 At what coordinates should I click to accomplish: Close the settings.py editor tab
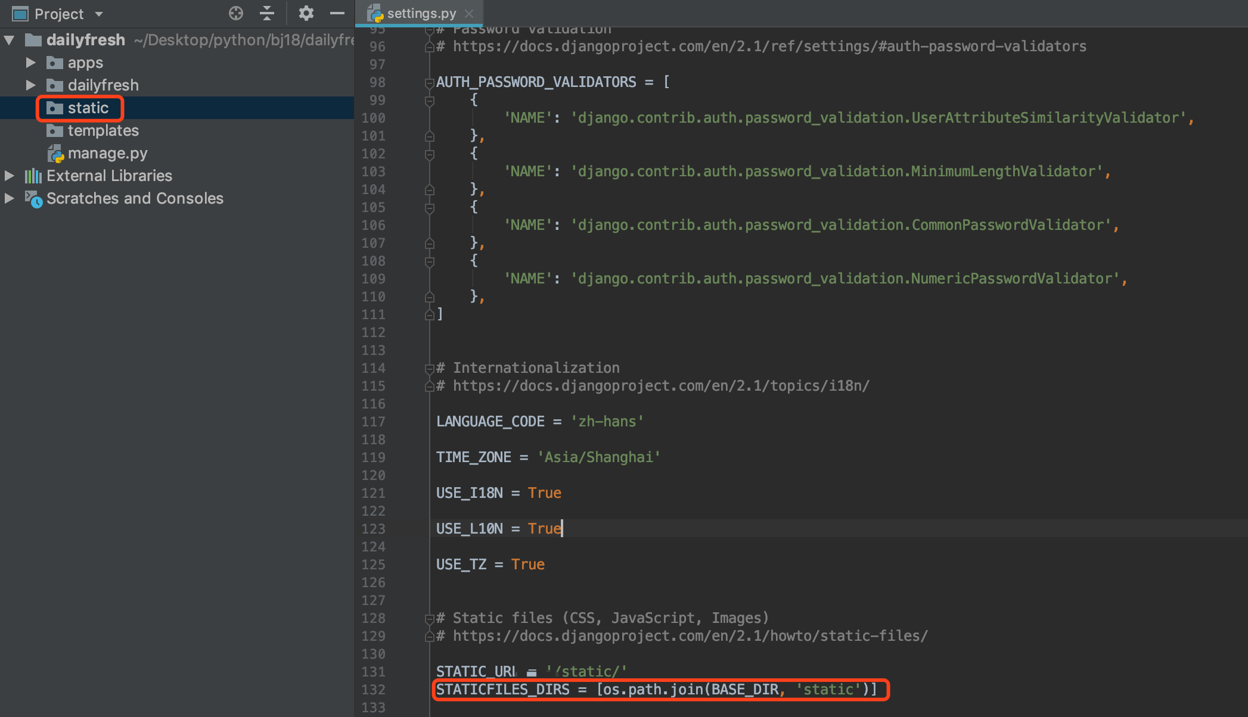pyautogui.click(x=469, y=13)
